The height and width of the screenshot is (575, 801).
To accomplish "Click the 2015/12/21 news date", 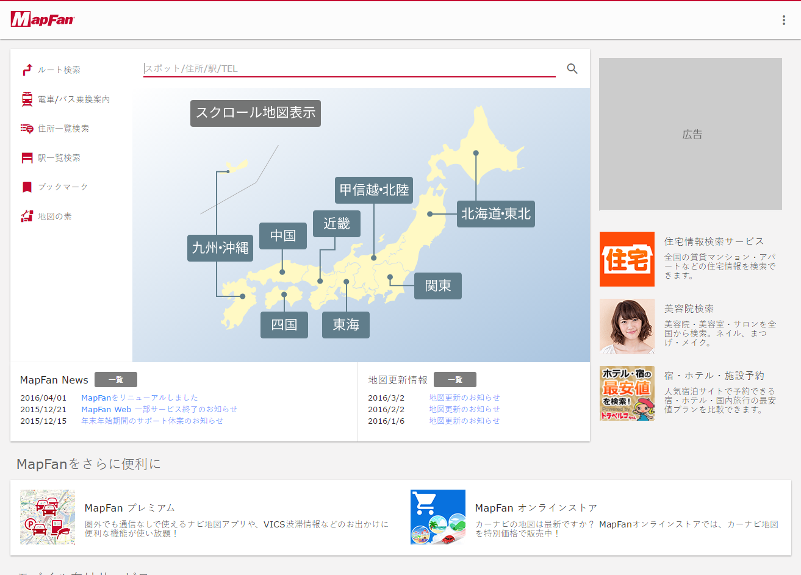I will pos(43,409).
